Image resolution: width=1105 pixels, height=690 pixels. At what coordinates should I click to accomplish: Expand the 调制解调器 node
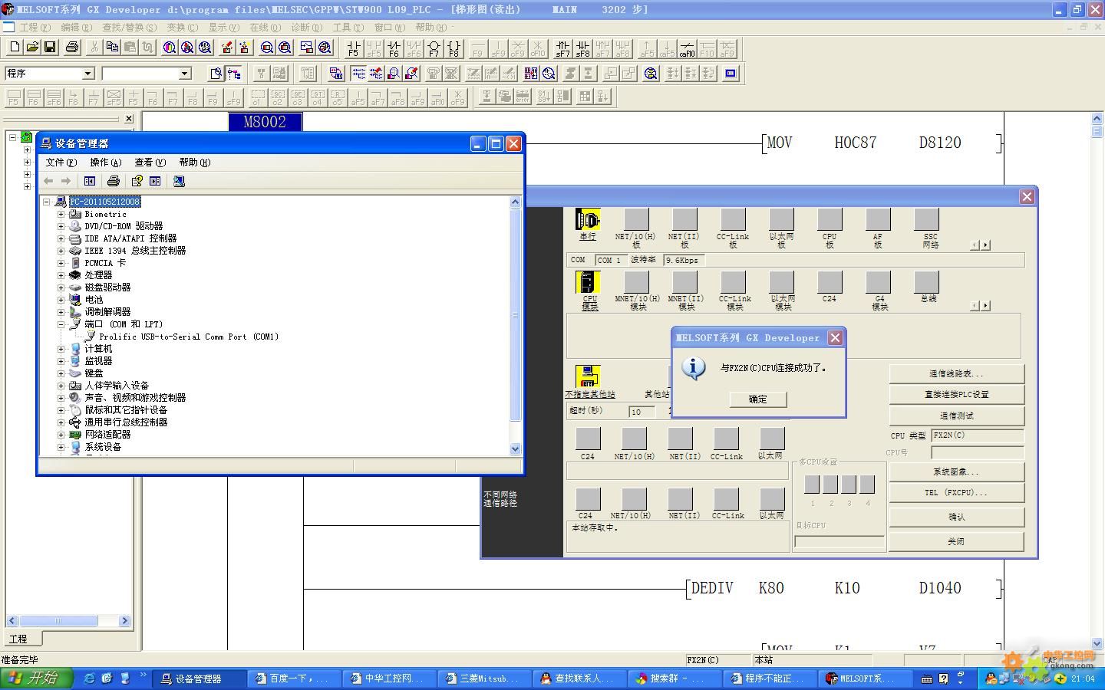61,312
